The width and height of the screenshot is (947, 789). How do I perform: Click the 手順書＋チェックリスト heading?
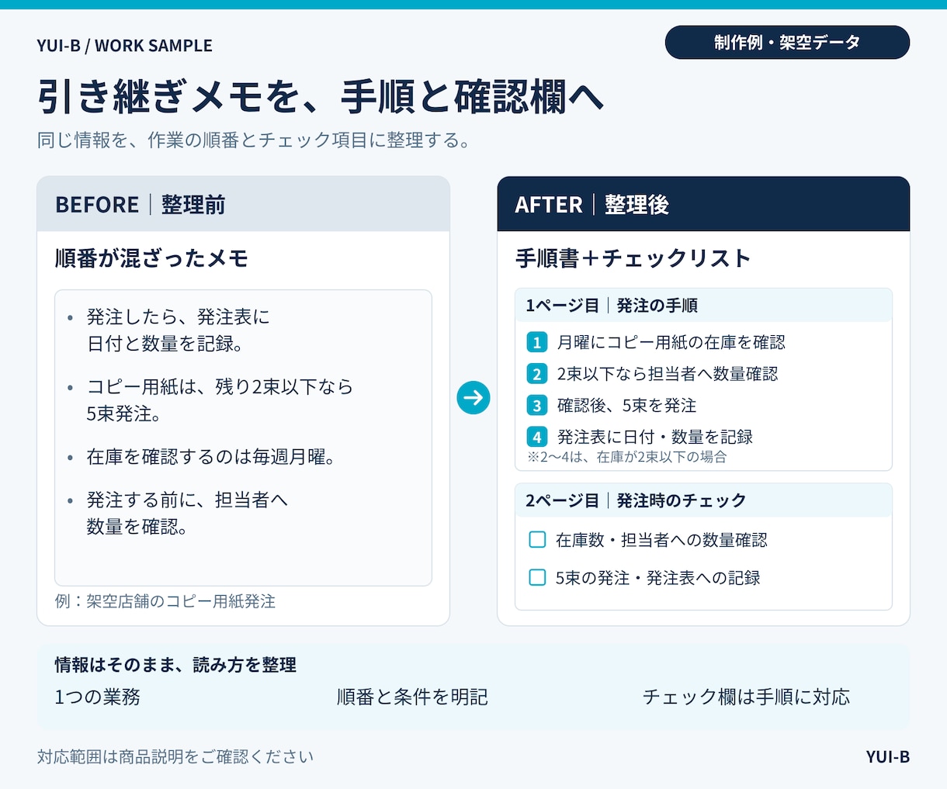click(633, 258)
